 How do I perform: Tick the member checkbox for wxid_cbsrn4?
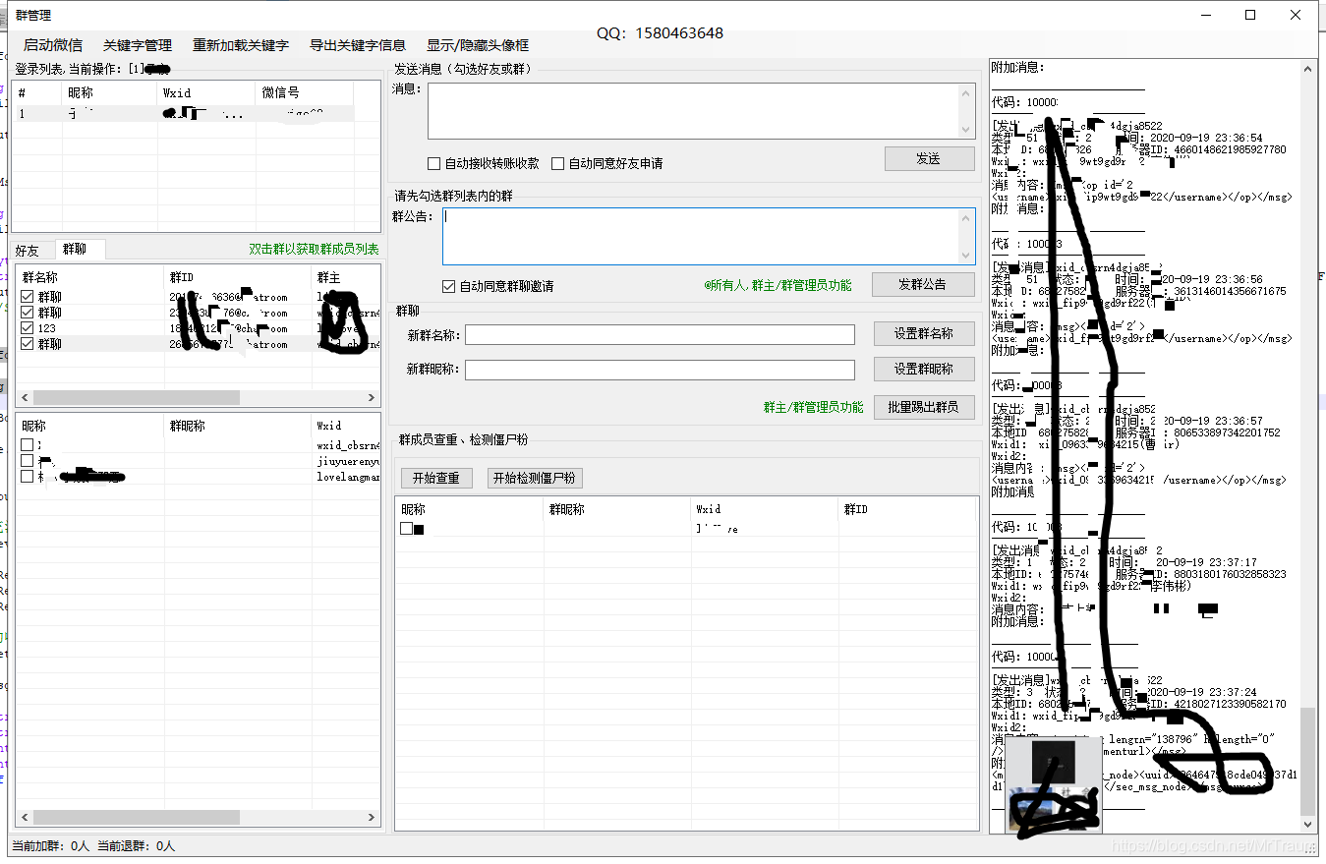(27, 445)
